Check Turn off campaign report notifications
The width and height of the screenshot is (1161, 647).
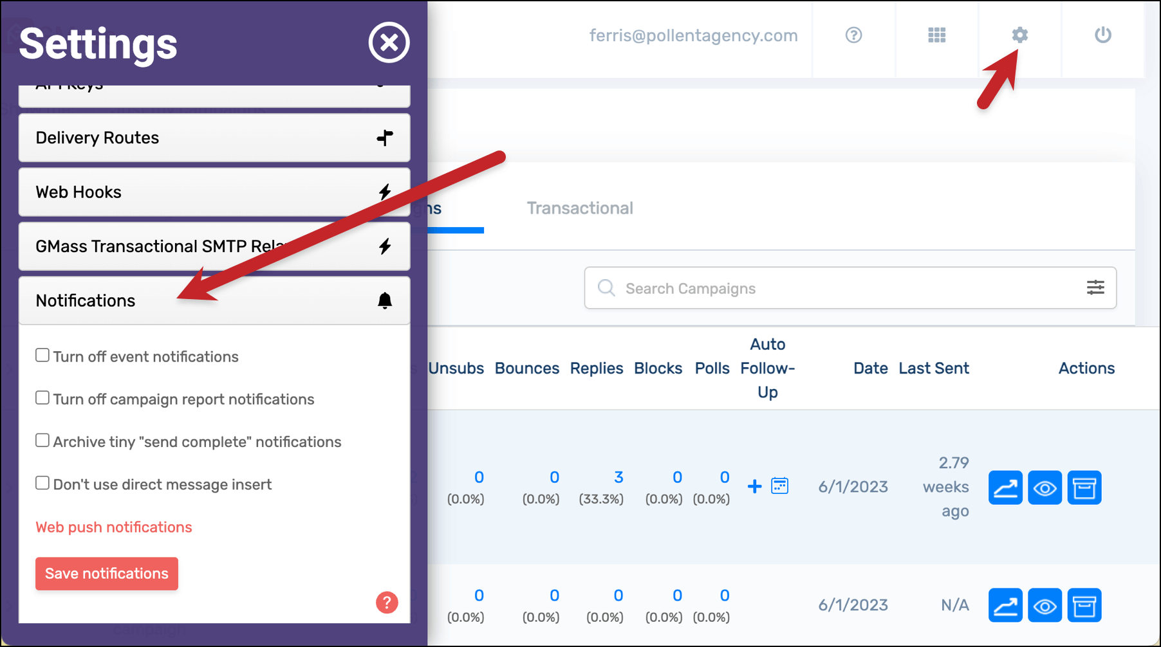point(42,397)
